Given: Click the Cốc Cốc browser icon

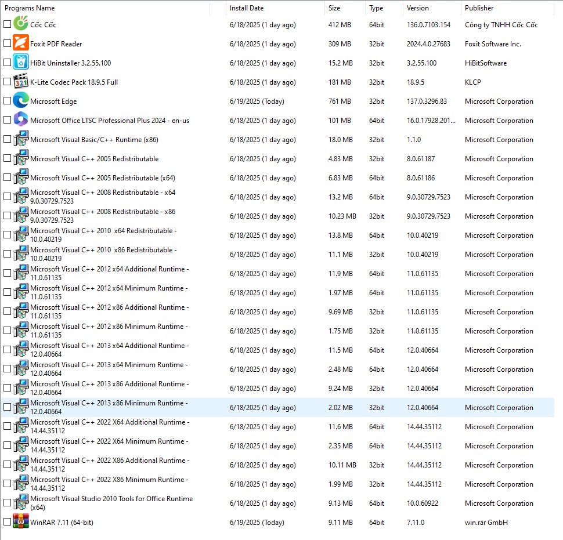Looking at the screenshot, I should (21, 23).
